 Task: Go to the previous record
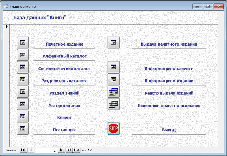pos(31,150)
